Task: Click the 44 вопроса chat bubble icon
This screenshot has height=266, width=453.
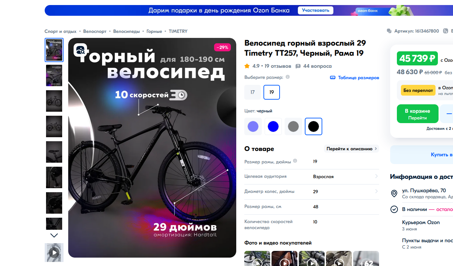Action: click(298, 66)
